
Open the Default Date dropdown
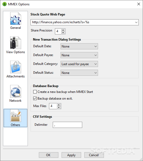tap(79, 46)
